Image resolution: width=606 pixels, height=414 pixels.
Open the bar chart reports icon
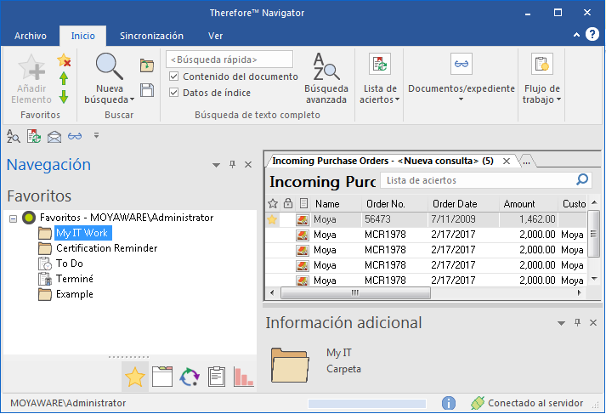coord(243,377)
